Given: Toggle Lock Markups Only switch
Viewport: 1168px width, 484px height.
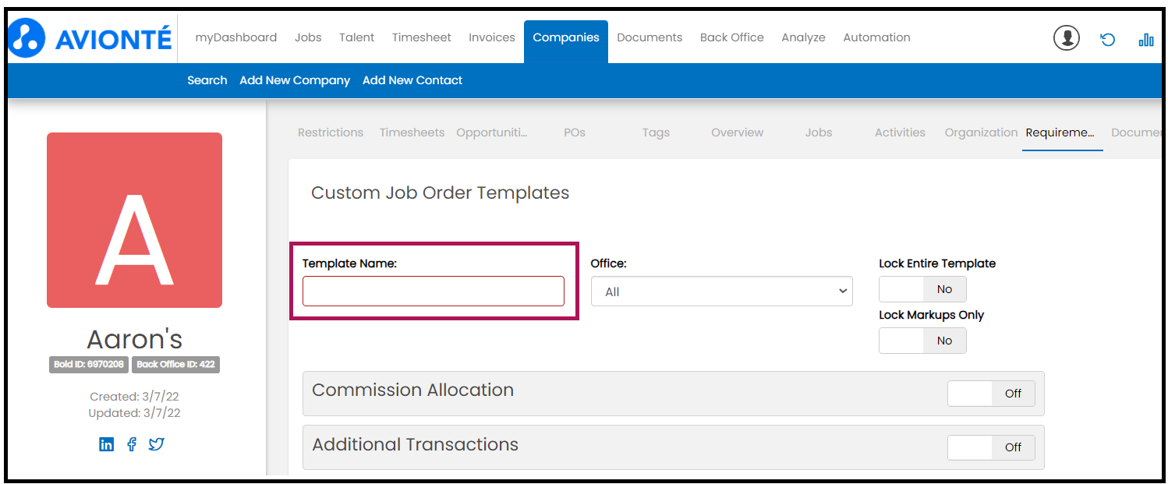Looking at the screenshot, I should pyautogui.click(x=922, y=341).
